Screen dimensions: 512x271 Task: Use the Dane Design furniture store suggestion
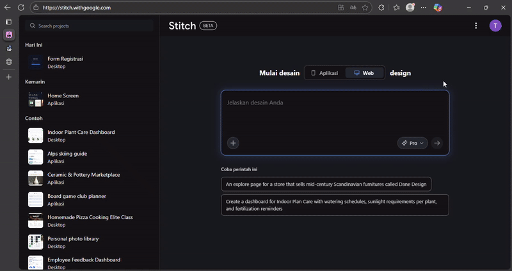click(326, 184)
